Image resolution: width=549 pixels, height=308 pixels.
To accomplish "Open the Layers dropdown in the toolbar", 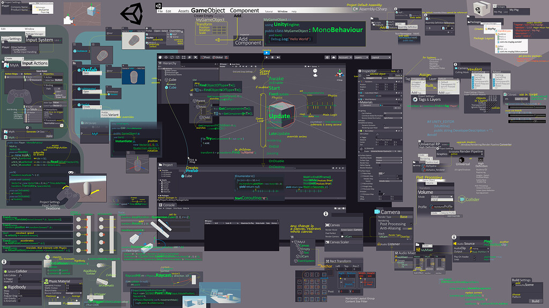I will (361, 57).
